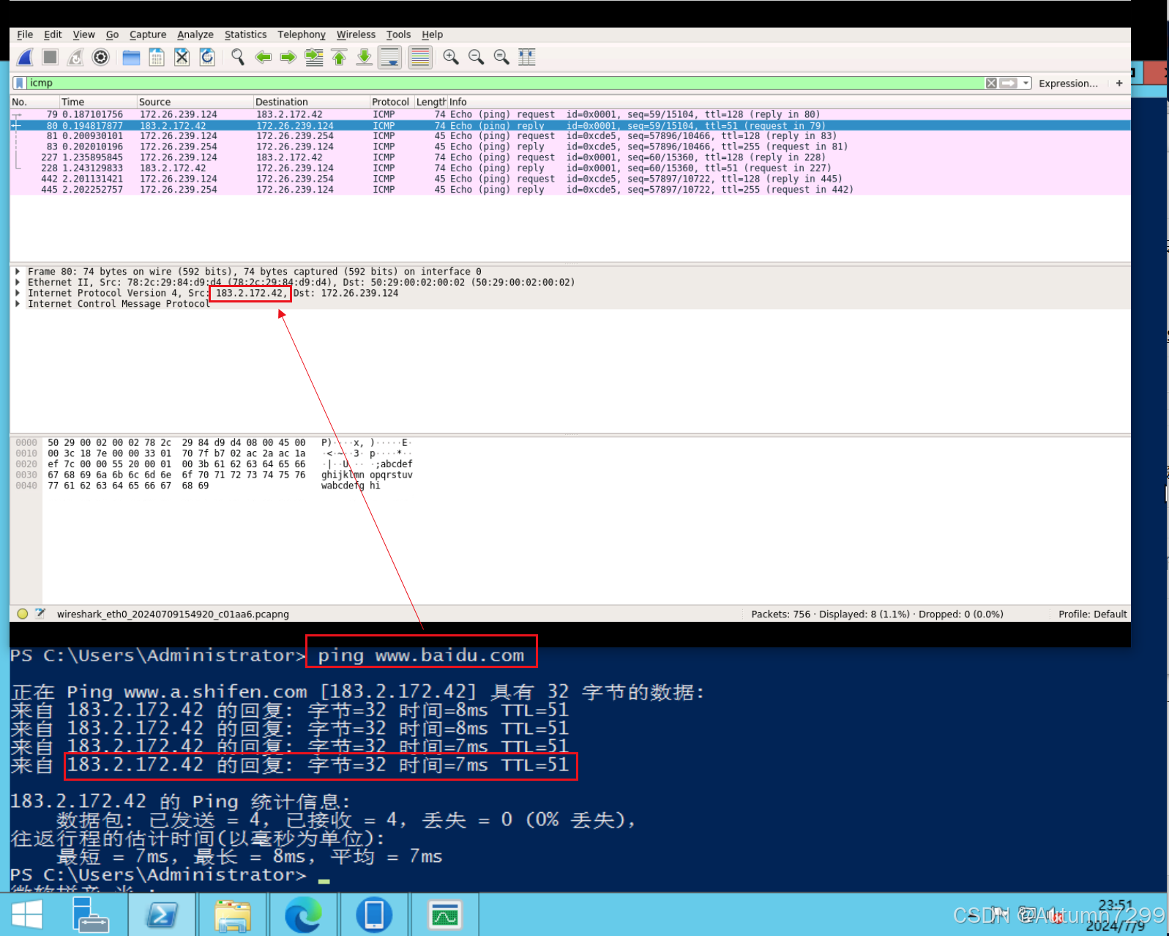This screenshot has height=936, width=1169.
Task: Reload this capture file
Action: [x=208, y=57]
